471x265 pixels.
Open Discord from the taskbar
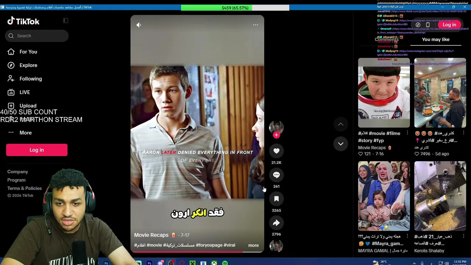point(160,263)
